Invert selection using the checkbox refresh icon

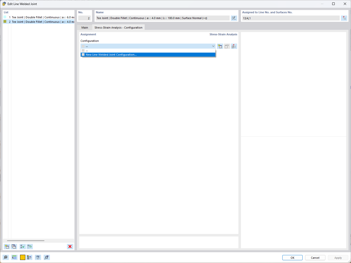(30, 246)
